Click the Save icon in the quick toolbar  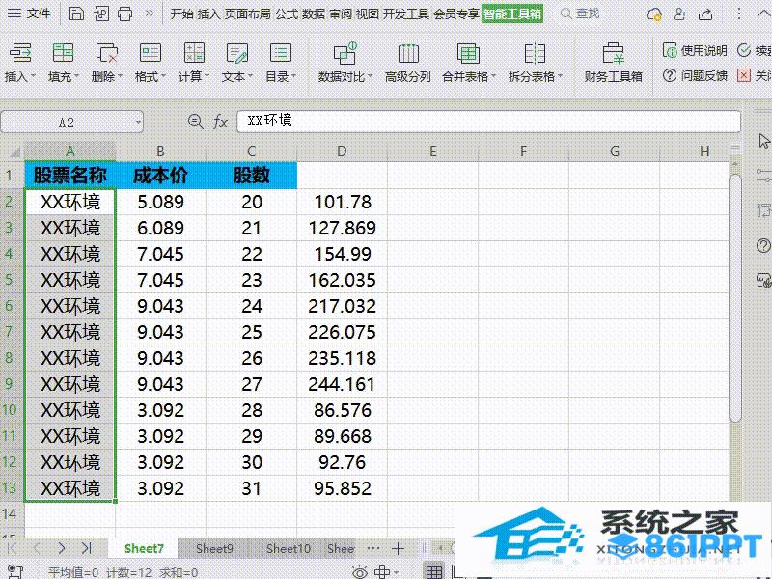coord(76,14)
